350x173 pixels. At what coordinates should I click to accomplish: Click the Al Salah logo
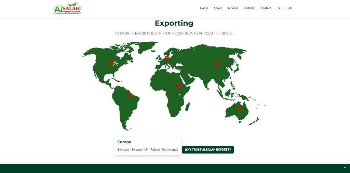tap(67, 8)
